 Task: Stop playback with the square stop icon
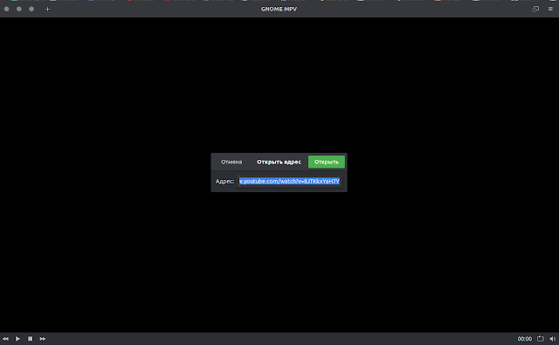click(31, 339)
